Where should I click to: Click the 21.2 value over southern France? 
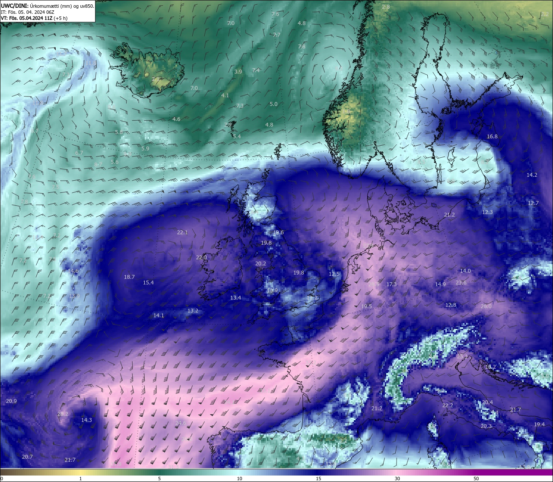click(x=377, y=409)
